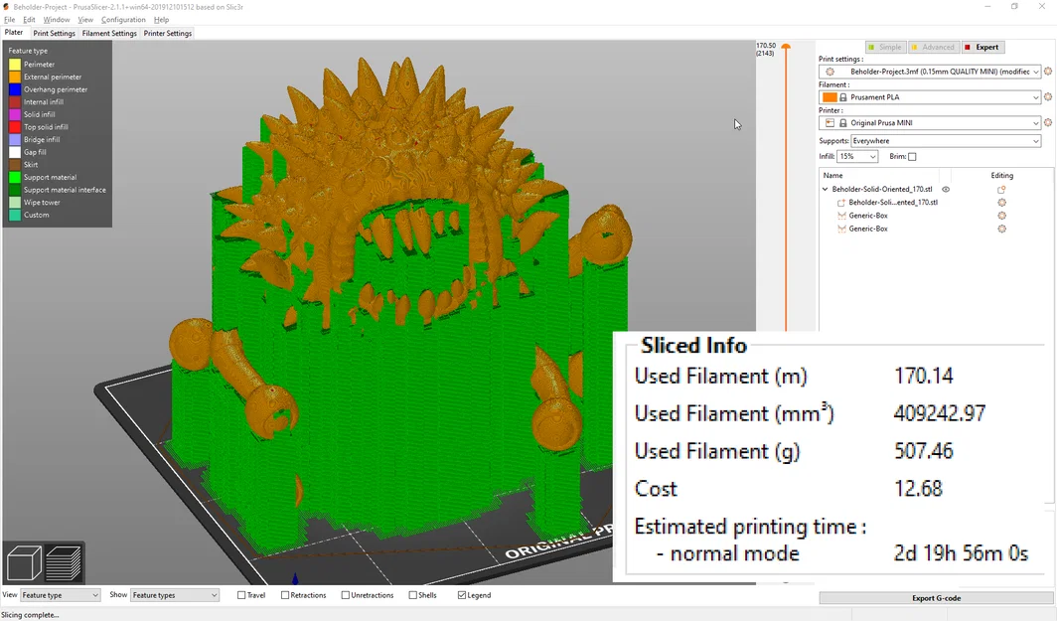Screen dimensions: 1057x621
Task: Click the modifier icon of the first Generic-Box
Action: 841,216
